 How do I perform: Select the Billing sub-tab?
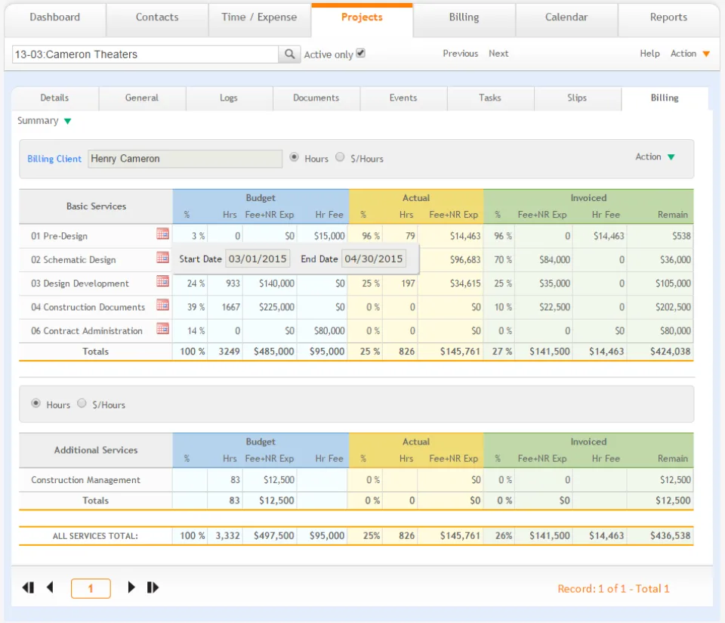(665, 98)
